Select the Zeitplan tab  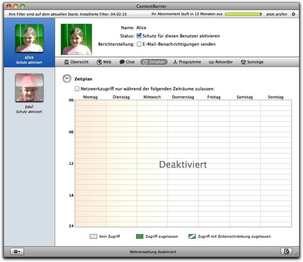click(x=154, y=62)
